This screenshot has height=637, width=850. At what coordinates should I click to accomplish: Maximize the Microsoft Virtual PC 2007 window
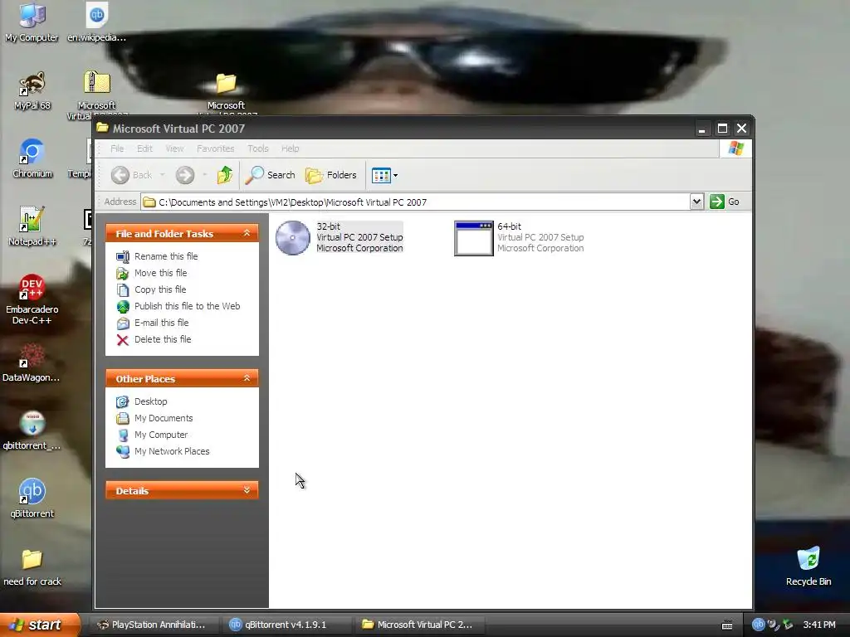(722, 129)
